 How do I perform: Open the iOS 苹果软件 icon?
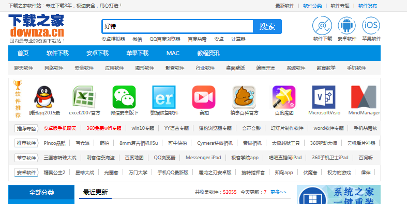pyautogui.click(x=371, y=25)
